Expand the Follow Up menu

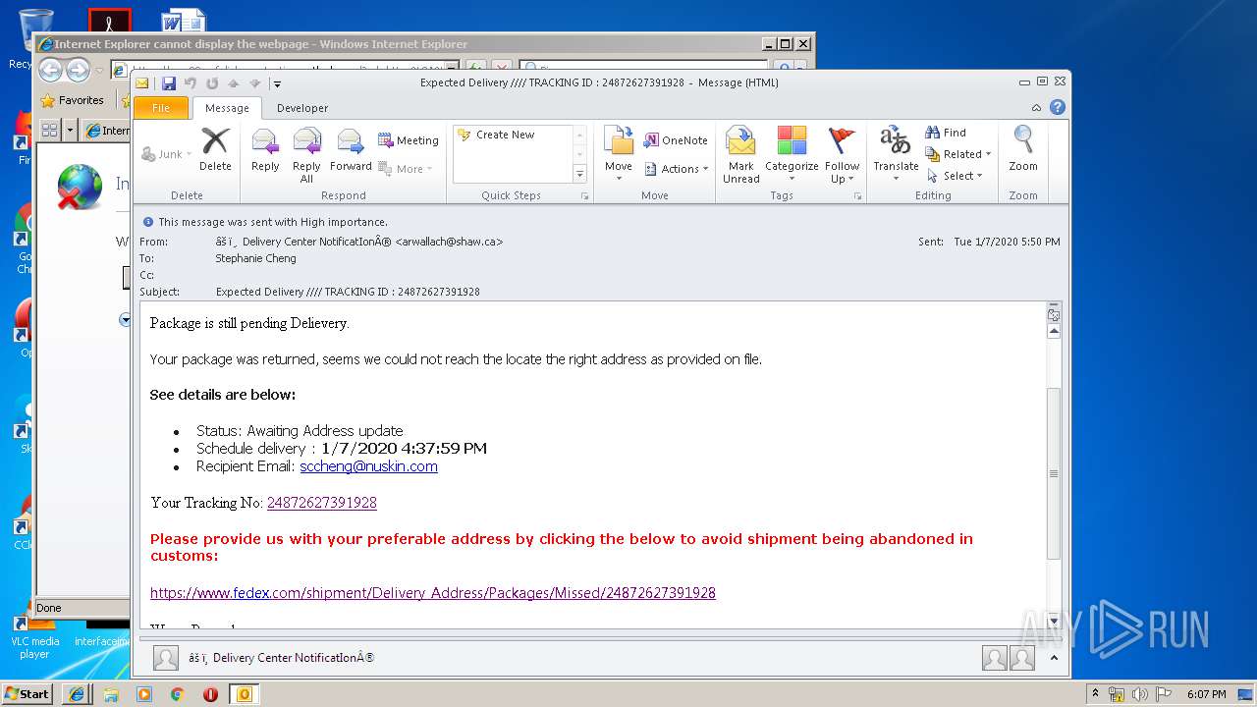pos(842,155)
